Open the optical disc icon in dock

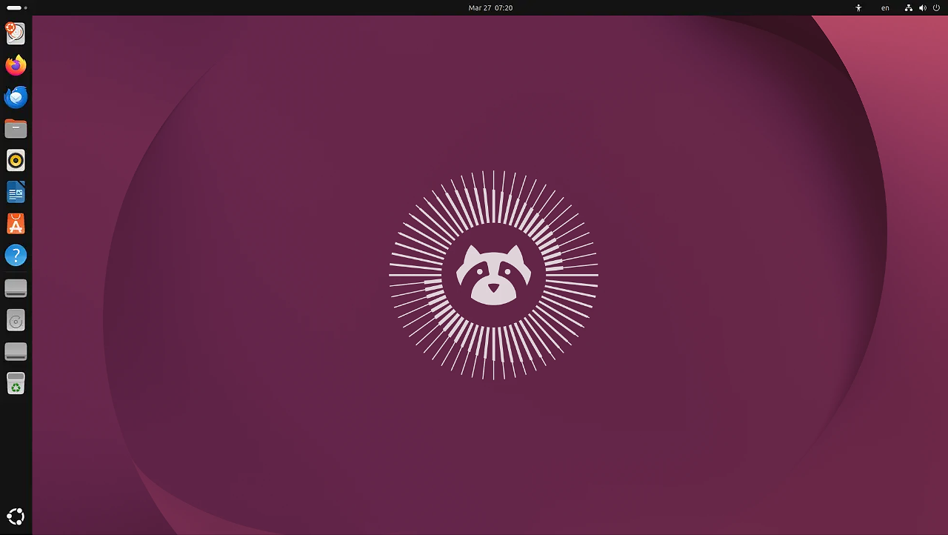coord(16,320)
